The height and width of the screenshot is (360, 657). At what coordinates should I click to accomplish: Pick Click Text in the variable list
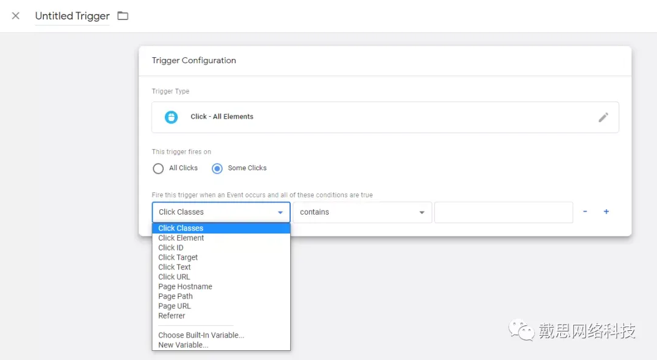click(x=175, y=267)
